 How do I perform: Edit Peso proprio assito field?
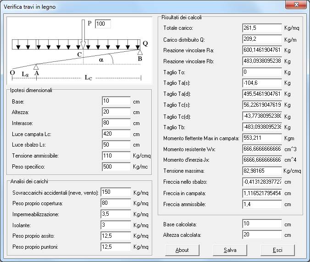coord(116,236)
